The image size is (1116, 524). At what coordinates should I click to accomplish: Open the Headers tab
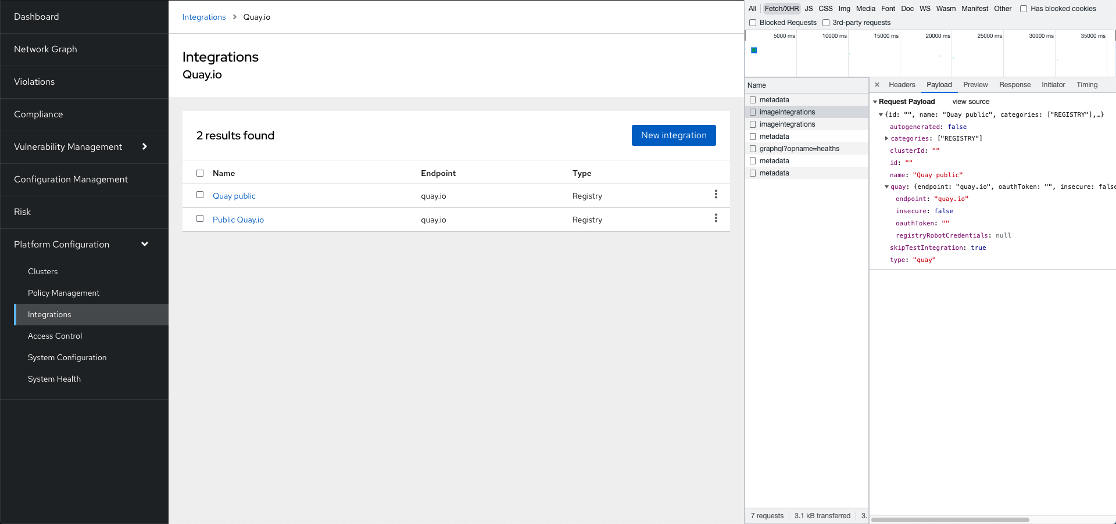(902, 85)
